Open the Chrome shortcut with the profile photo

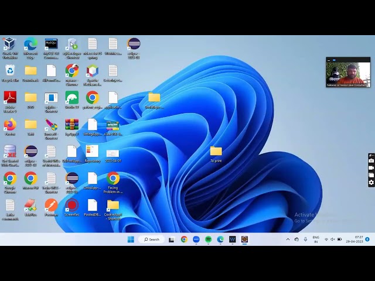click(72, 71)
